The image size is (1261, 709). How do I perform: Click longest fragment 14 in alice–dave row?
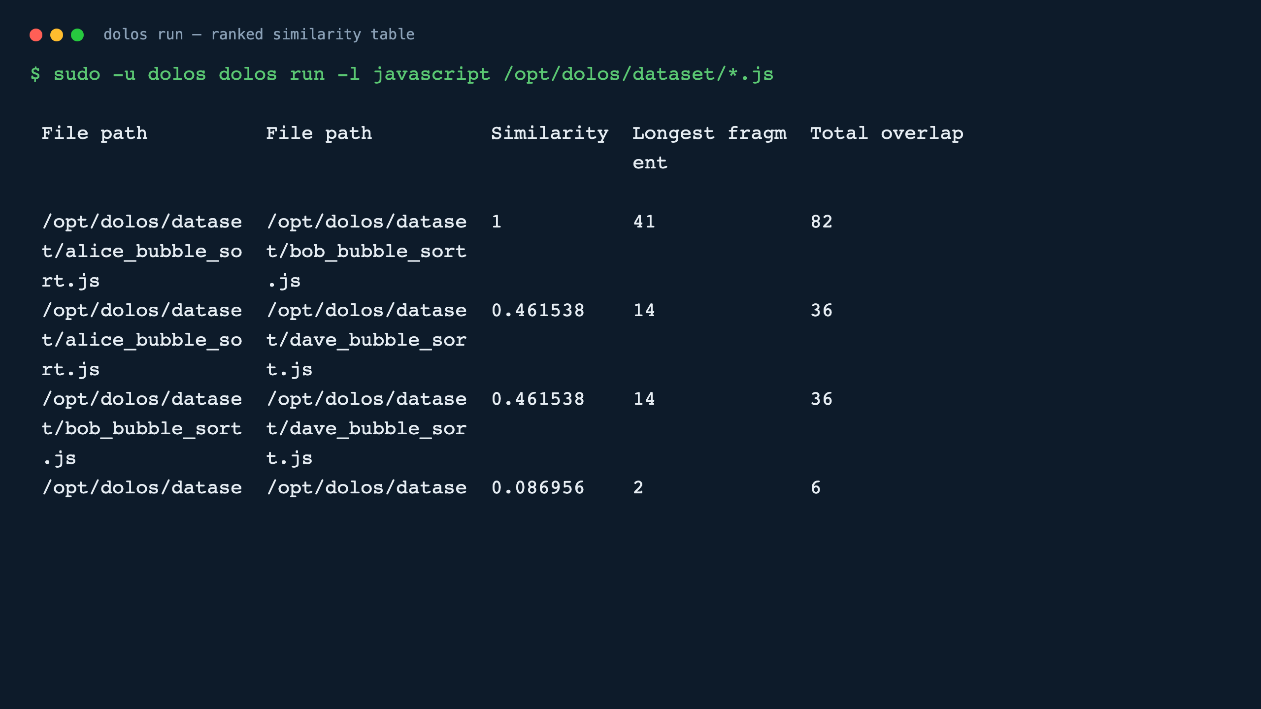(x=644, y=310)
